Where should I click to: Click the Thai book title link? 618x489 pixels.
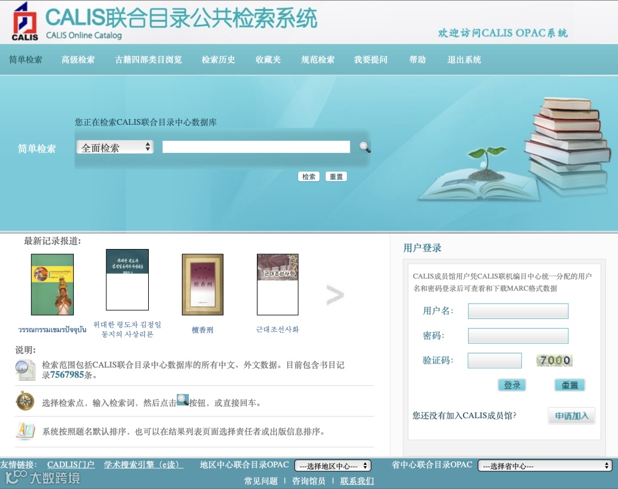click(x=52, y=330)
